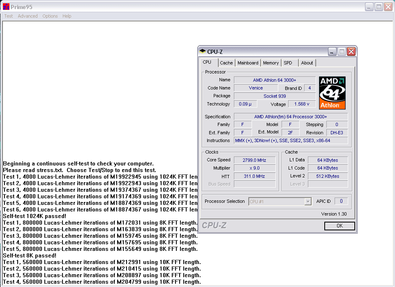
Task: Click the Ext. Model value 2F
Action: 290,133
